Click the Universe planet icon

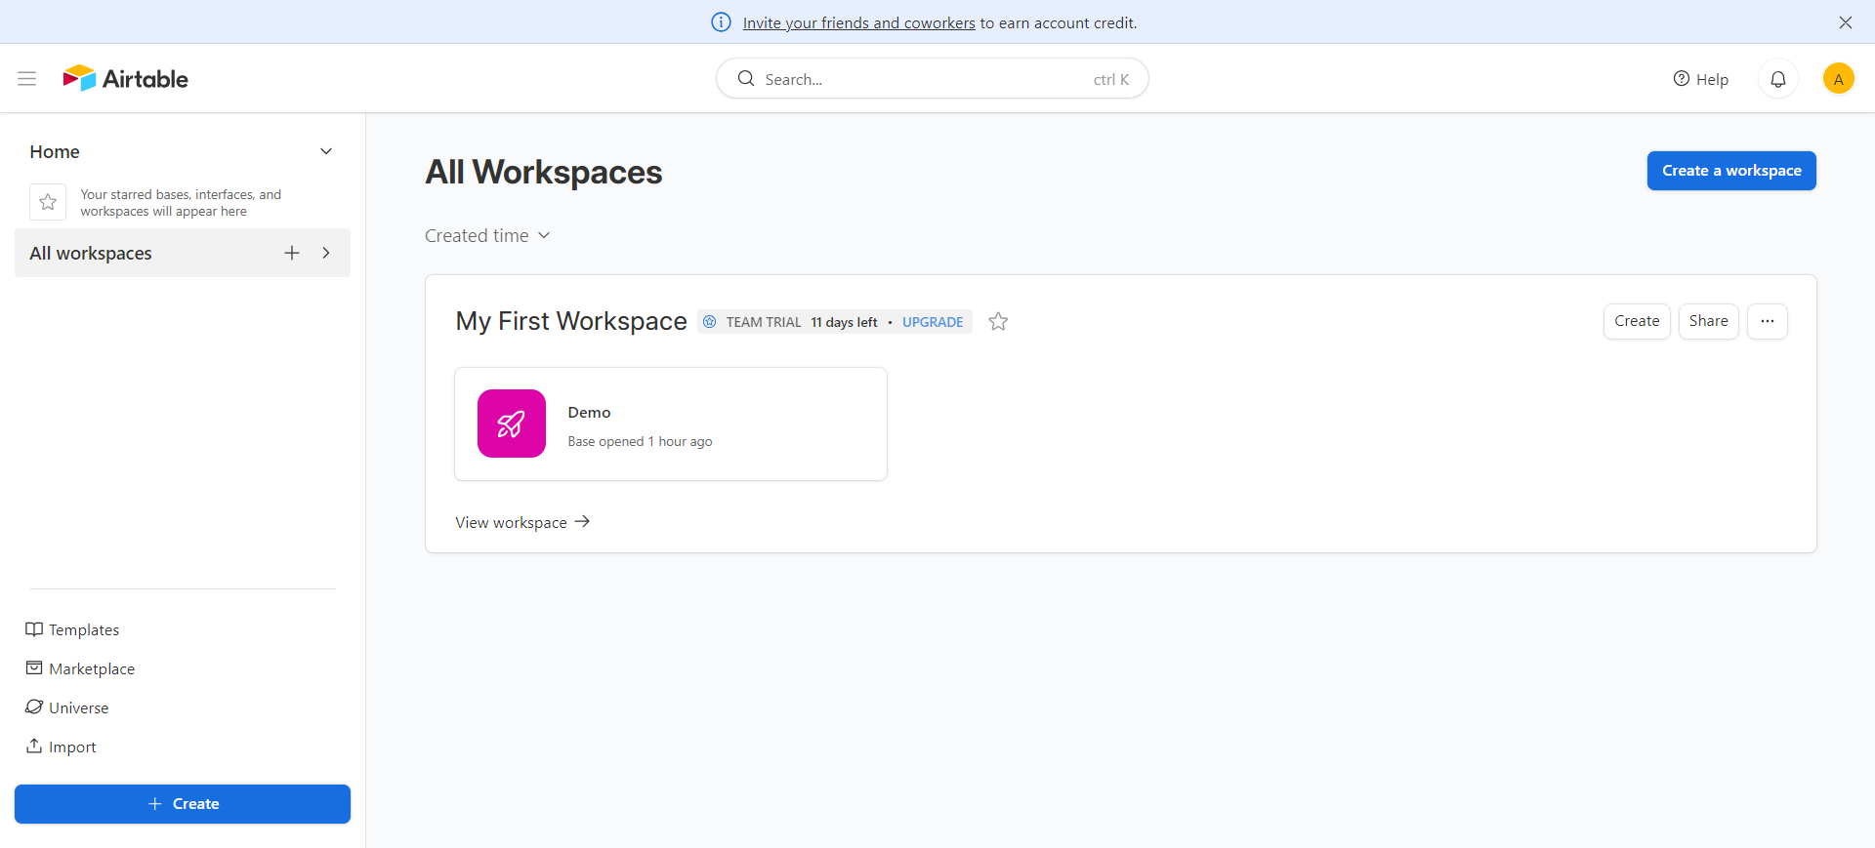click(34, 707)
